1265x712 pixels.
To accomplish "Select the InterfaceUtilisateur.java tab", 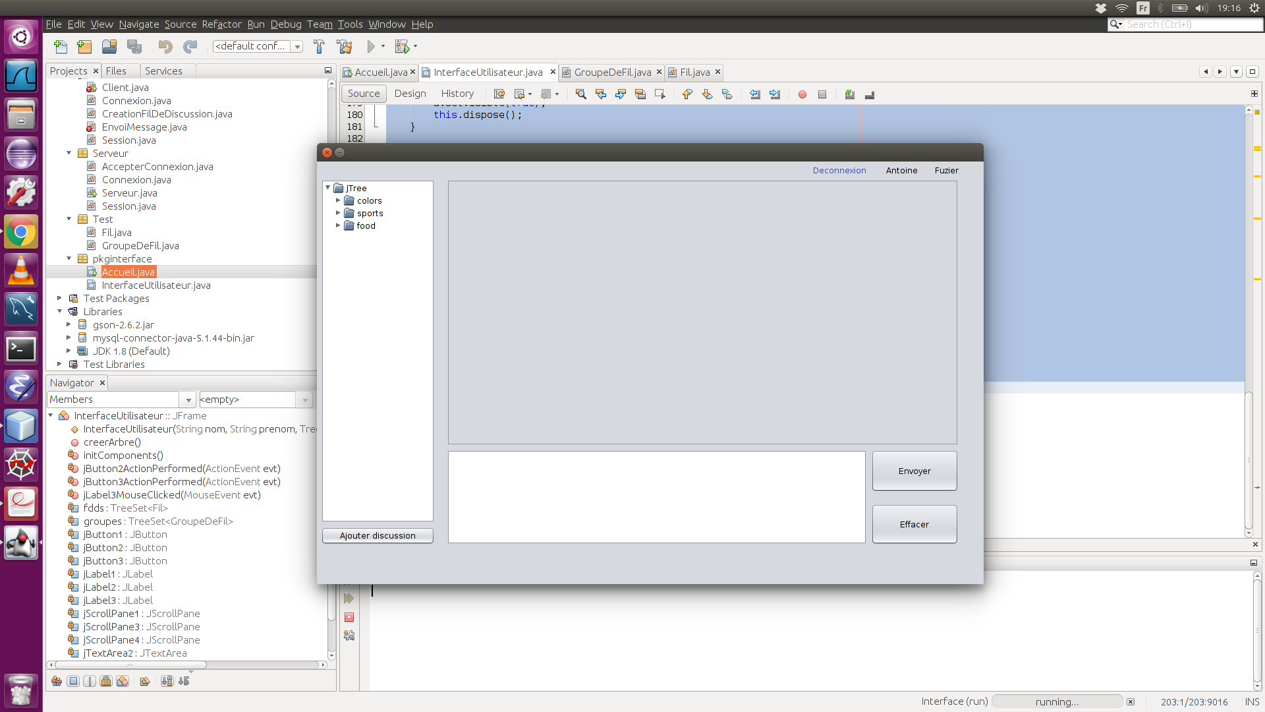I will [489, 71].
